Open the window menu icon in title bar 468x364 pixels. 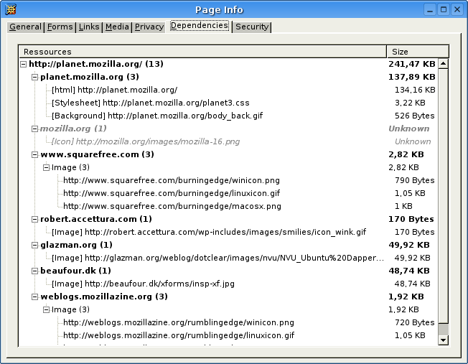point(11,9)
